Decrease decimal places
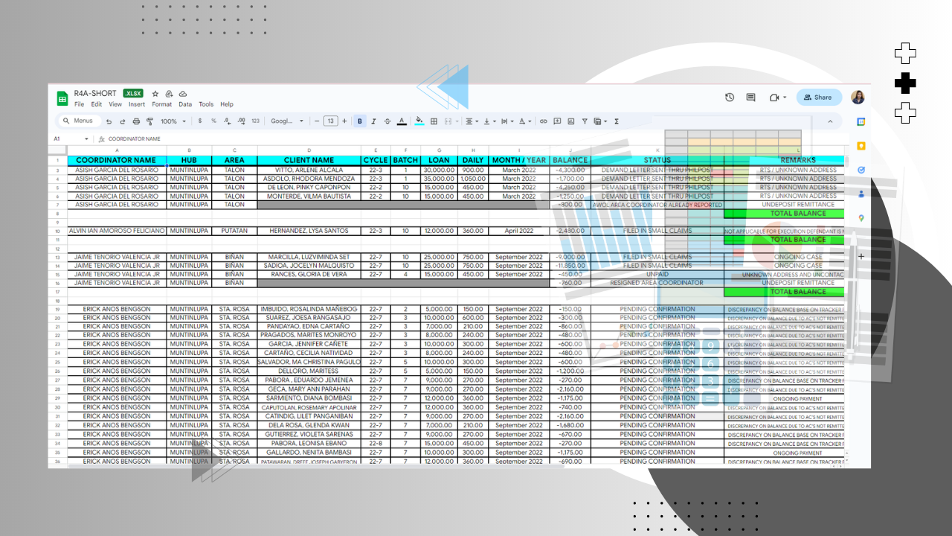Viewport: 952px width, 536px height. [227, 121]
